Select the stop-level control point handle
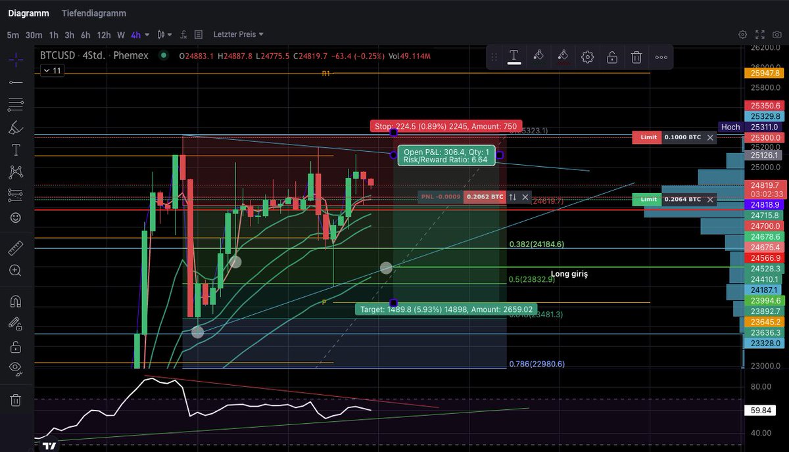 (393, 132)
